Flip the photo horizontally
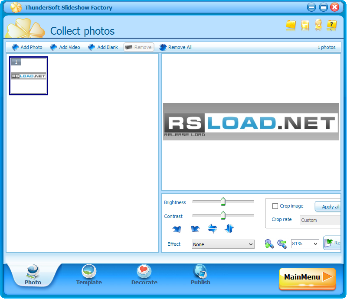347x299 pixels. [212, 229]
